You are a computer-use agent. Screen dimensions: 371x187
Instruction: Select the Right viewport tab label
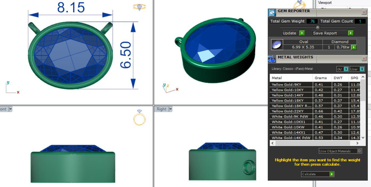coord(161,109)
